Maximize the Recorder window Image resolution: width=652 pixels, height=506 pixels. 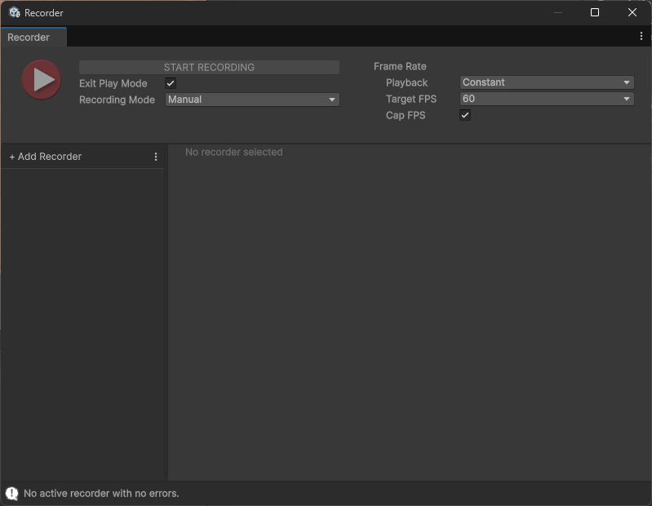[x=595, y=12]
